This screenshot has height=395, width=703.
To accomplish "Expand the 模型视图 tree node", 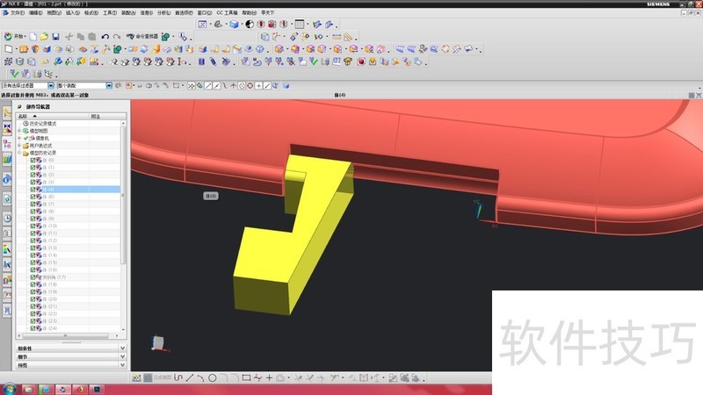I will tap(19, 131).
